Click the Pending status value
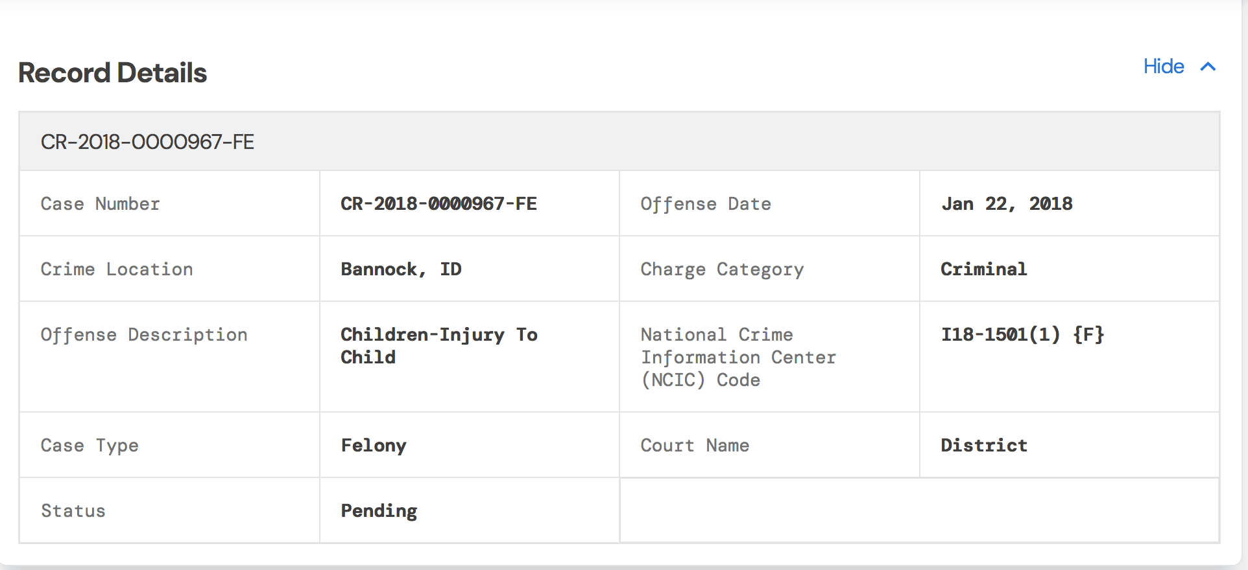The height and width of the screenshot is (570, 1248). coord(379,511)
